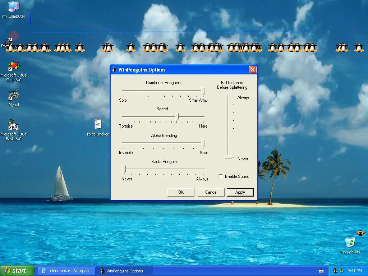Viewport: 368px width, 276px height.
Task: Click the Number of Penguins slider thumb
Action: click(x=203, y=91)
